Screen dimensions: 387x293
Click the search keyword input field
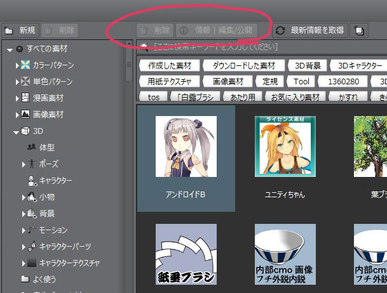[262, 47]
